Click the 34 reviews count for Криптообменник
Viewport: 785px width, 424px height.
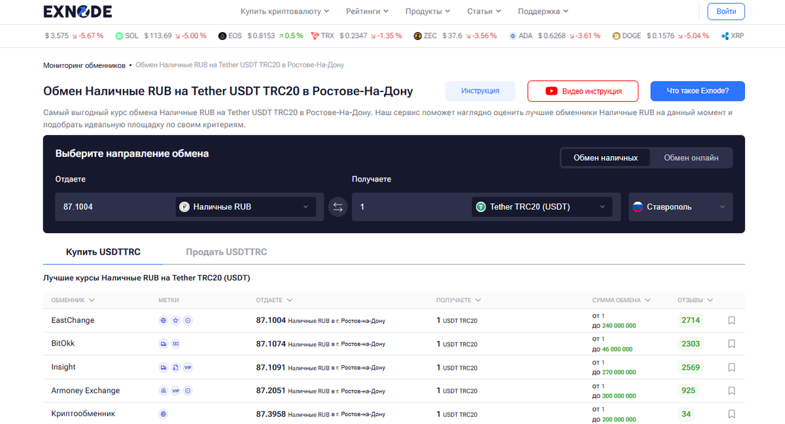click(x=686, y=414)
